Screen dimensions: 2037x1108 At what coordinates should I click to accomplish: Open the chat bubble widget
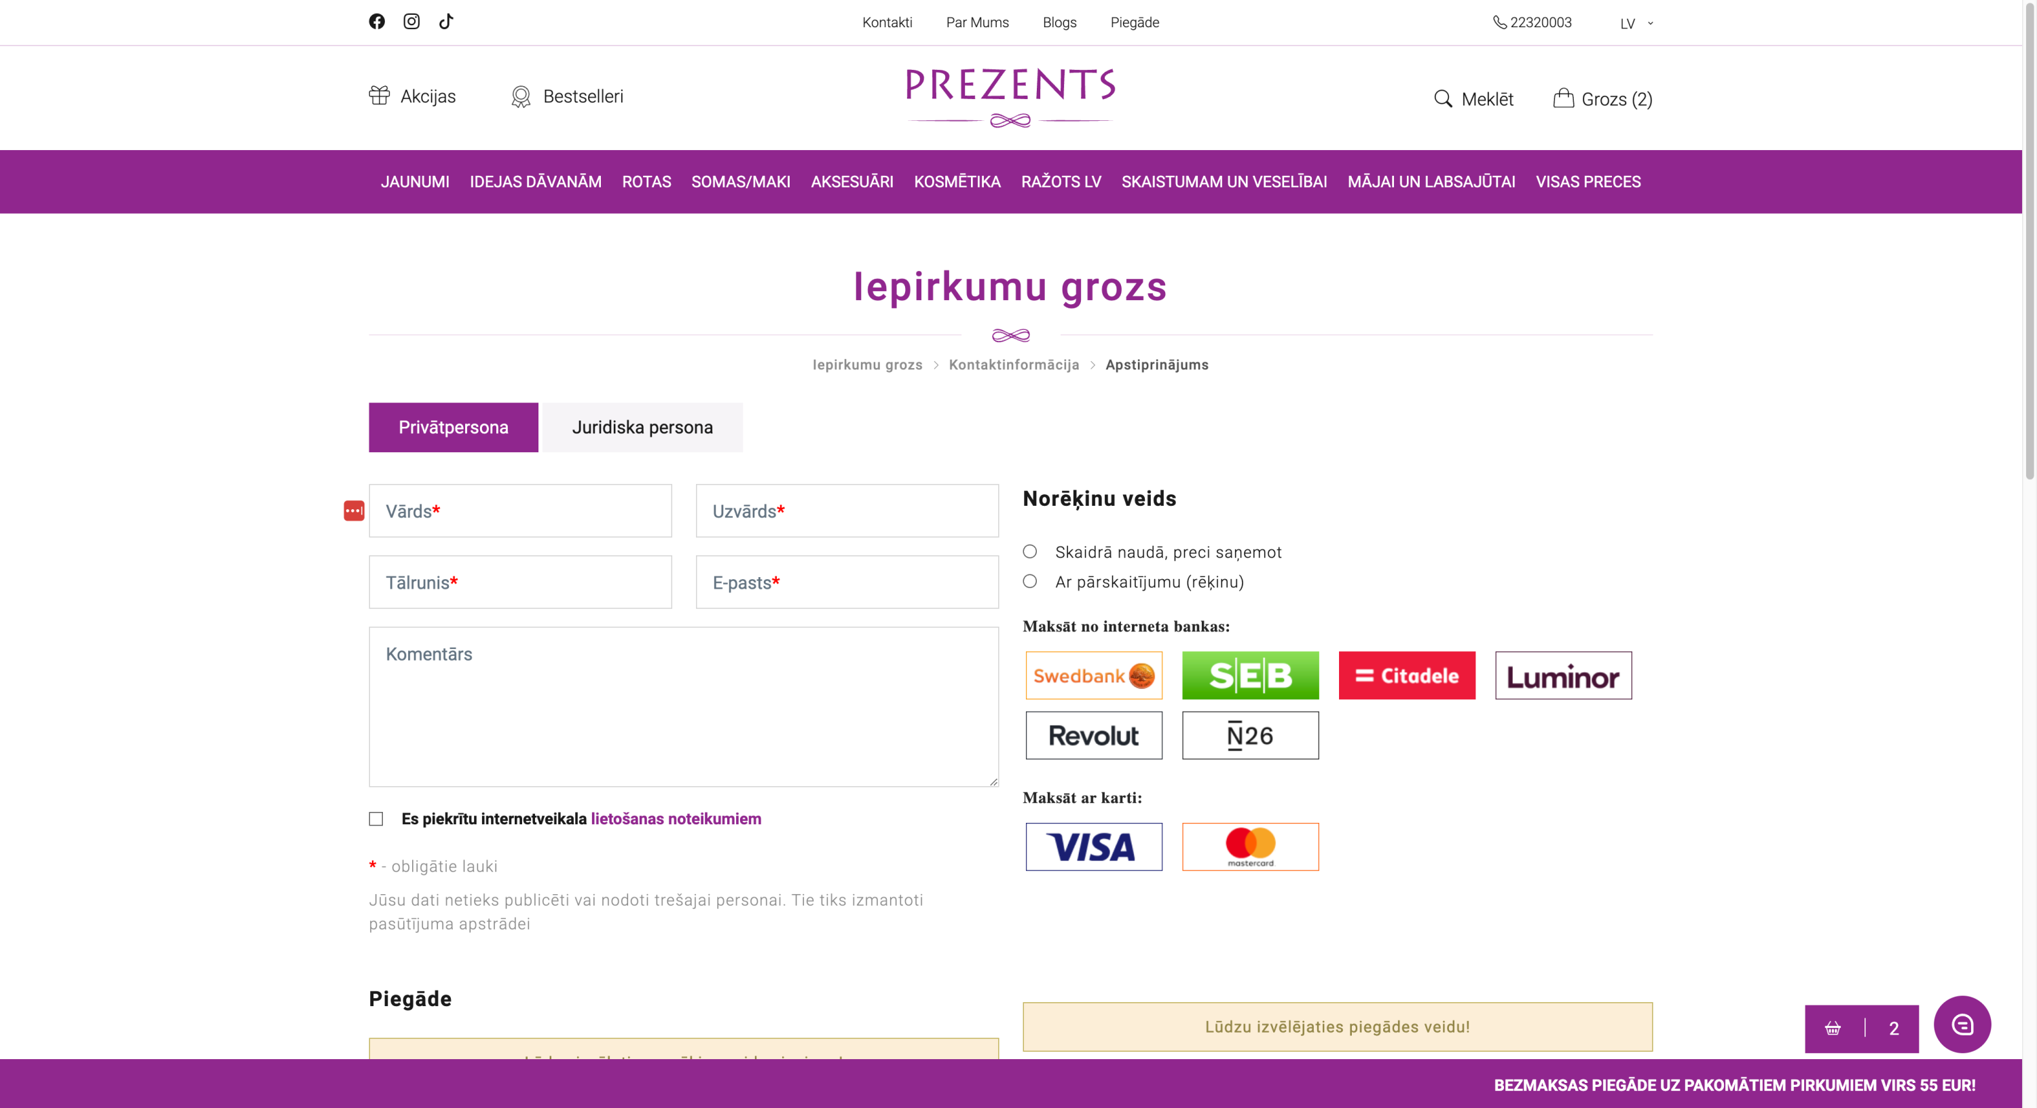click(1962, 1025)
